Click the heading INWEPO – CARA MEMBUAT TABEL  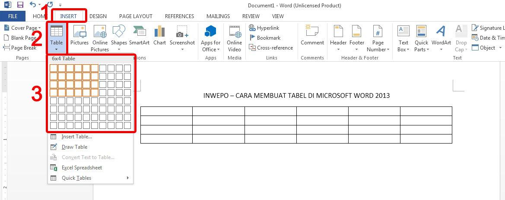click(x=296, y=96)
